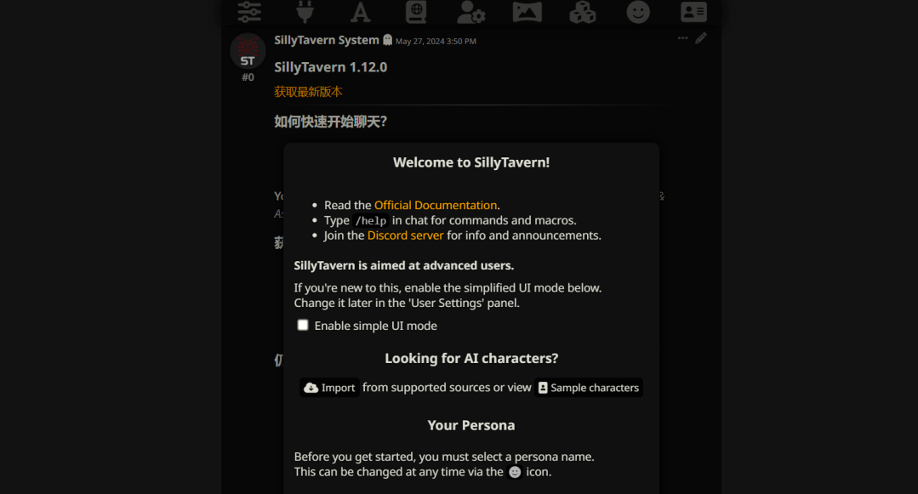918x494 pixels.
Task: Open the World Info book icon
Action: coord(416,11)
